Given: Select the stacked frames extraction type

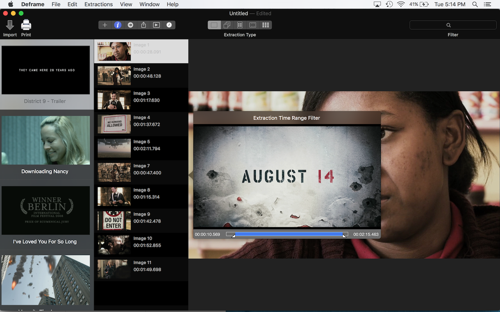Looking at the screenshot, I should click(227, 25).
